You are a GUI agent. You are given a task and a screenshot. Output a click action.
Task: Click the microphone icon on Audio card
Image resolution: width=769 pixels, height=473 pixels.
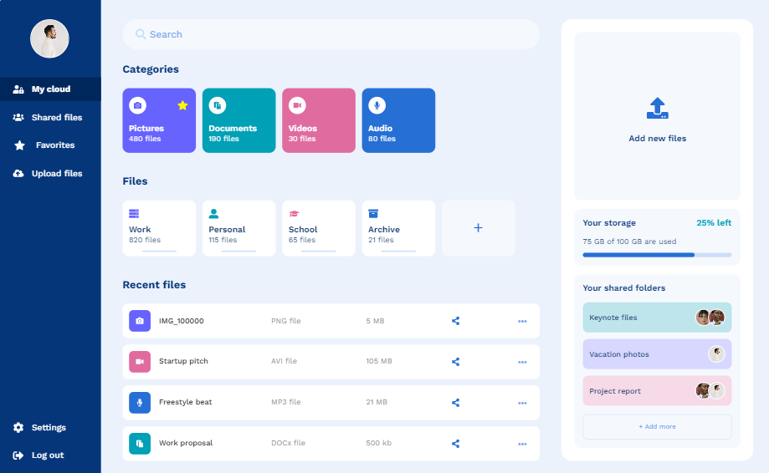tap(377, 105)
